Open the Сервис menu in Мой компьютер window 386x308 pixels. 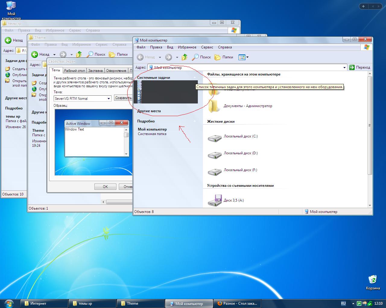[x=207, y=47]
